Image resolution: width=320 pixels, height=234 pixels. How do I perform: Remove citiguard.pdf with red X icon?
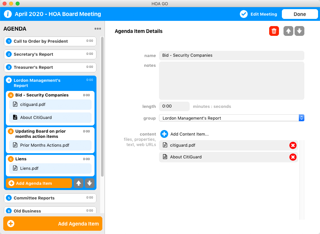tap(293, 145)
